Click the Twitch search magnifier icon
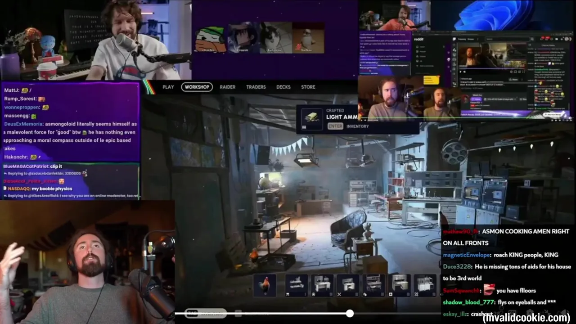Image resolution: width=576 pixels, height=324 pixels. point(532,39)
